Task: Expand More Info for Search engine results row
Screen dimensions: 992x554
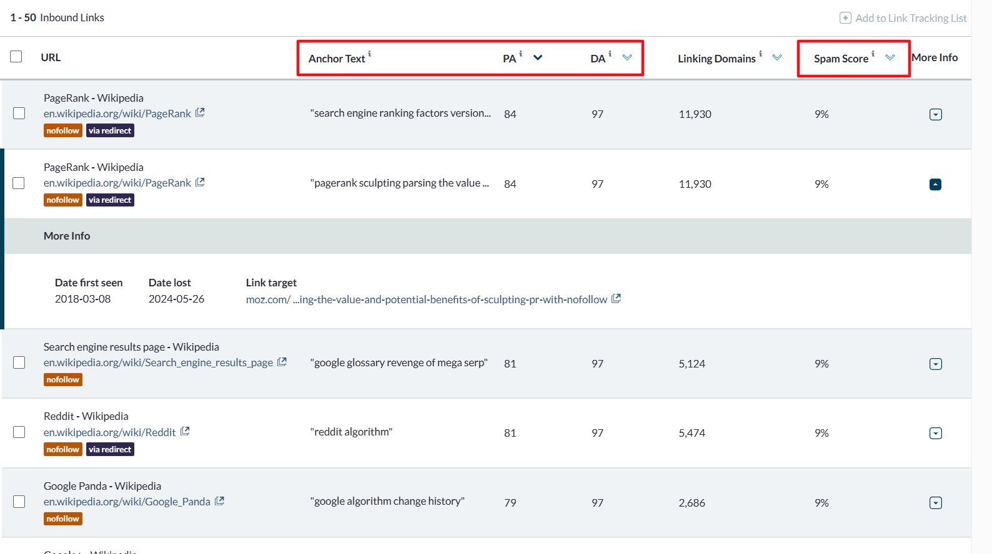Action: (x=935, y=364)
